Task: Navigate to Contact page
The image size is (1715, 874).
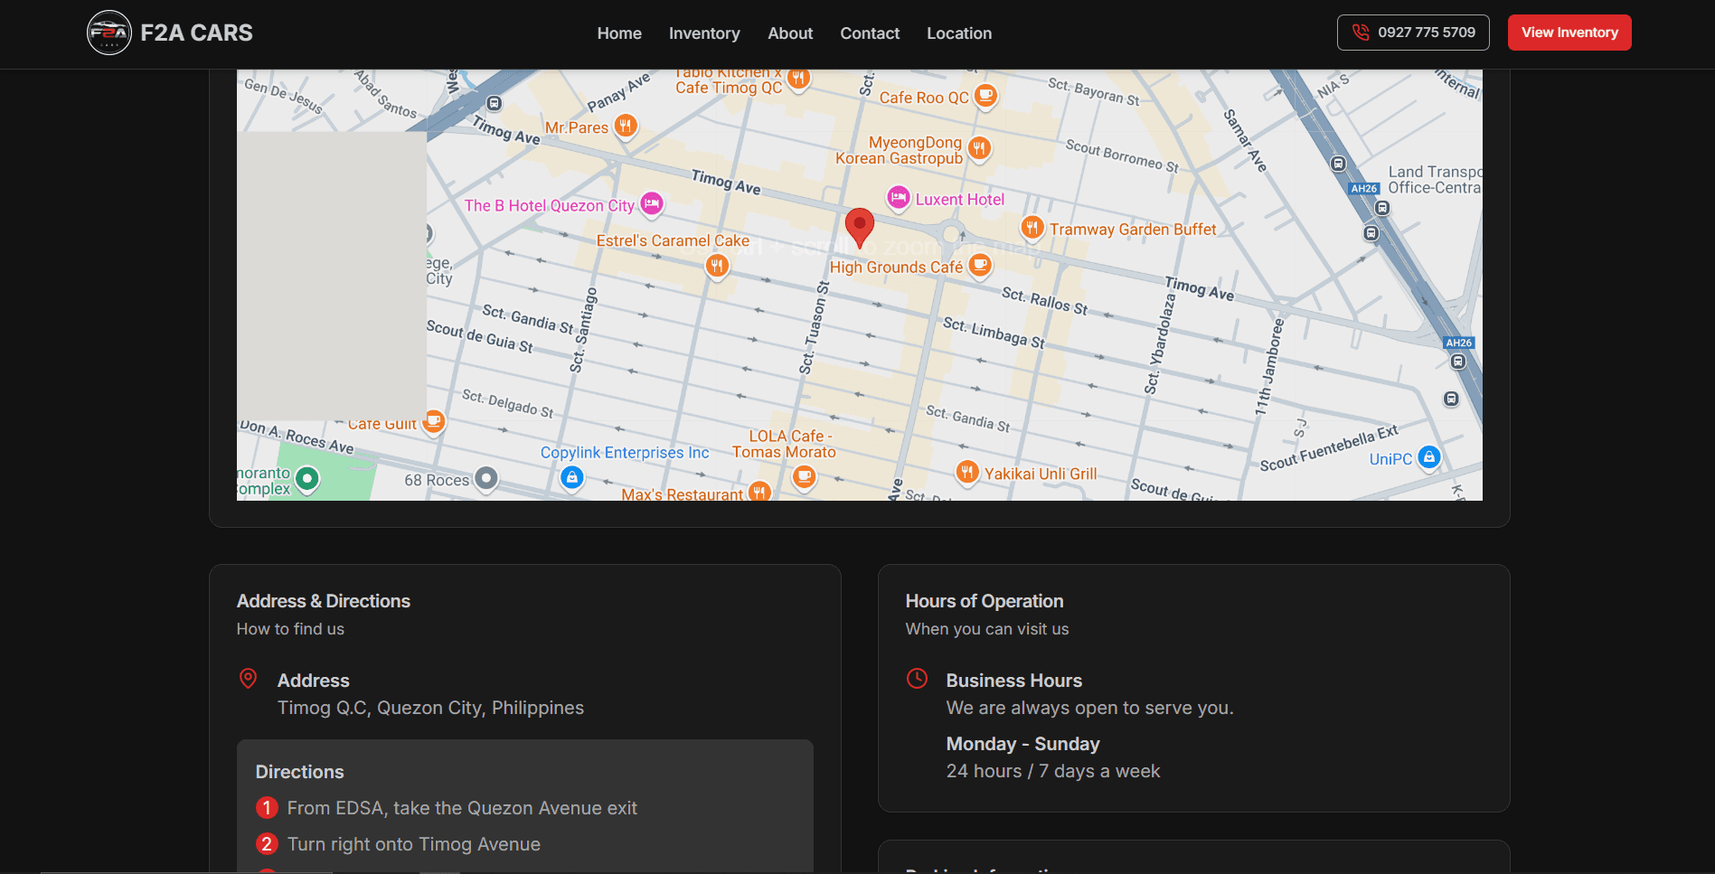Action: (870, 33)
